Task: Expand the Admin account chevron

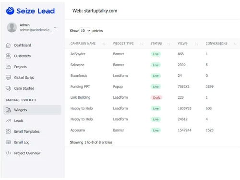Action: click(55, 27)
